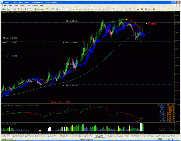Click the yH: 1.5988 level label
181x141 pixels.
(x=11, y=56)
